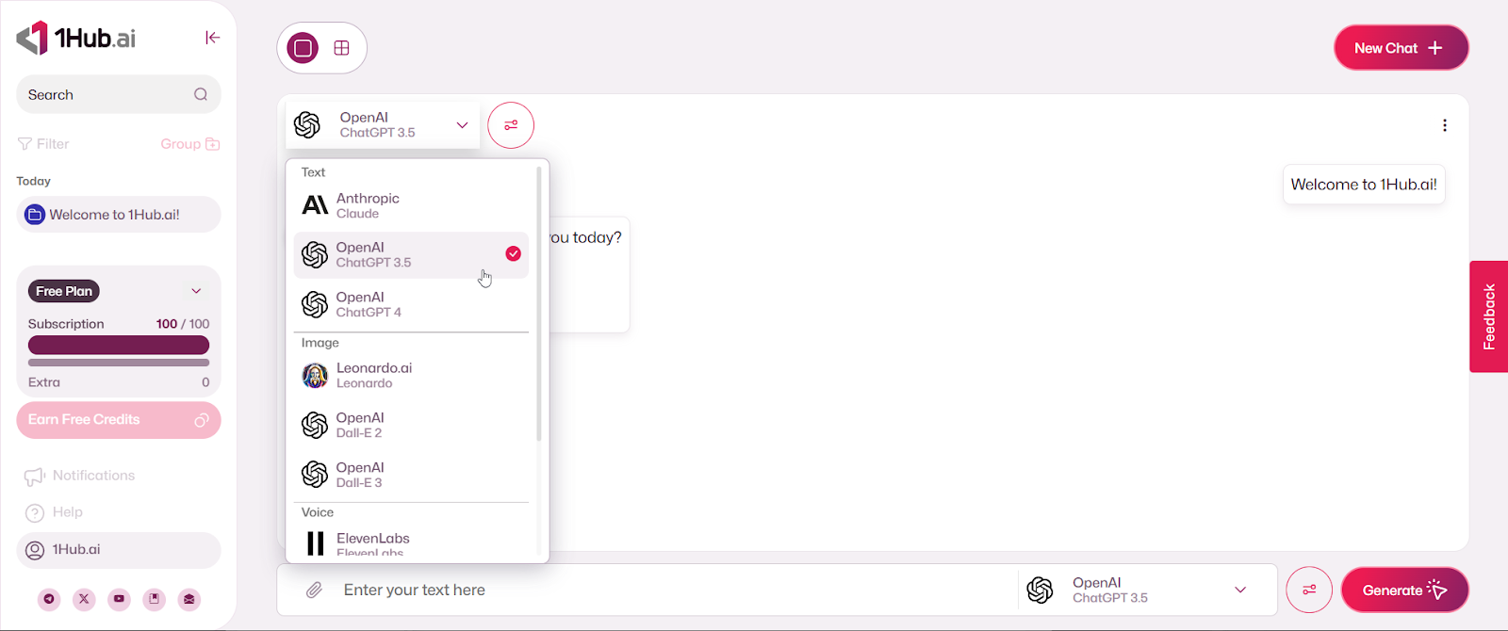Open the 1Hub.ai account entry

[119, 550]
